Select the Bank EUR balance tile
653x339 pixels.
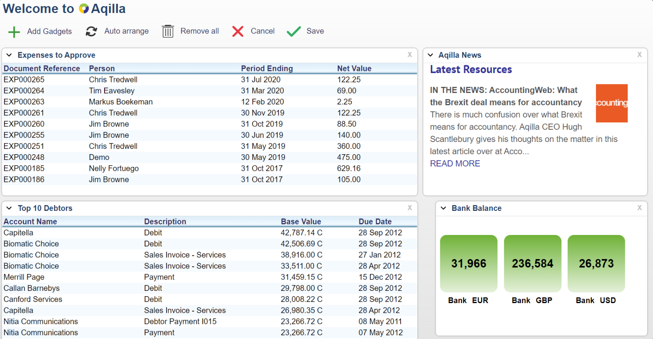468,264
